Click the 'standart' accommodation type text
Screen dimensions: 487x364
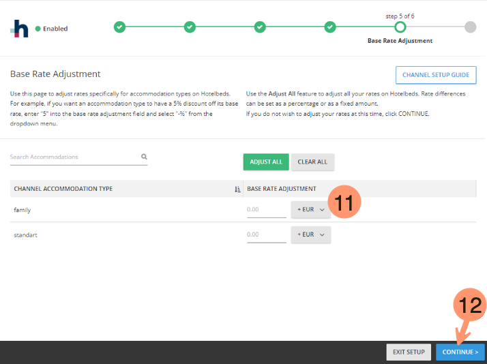[x=25, y=235]
